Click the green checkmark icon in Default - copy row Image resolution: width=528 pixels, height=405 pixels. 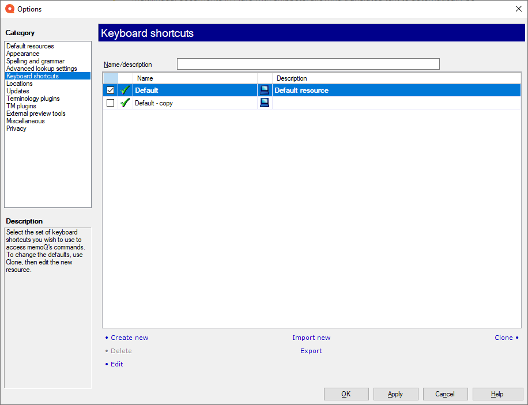[125, 103]
